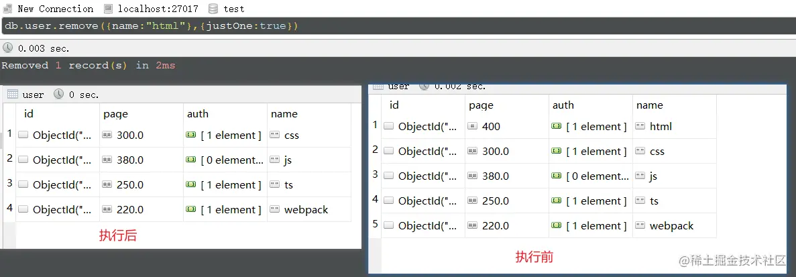Select the '[ 1 element ]' cell in the html row
Screen dimensions: 796x277
590,126
